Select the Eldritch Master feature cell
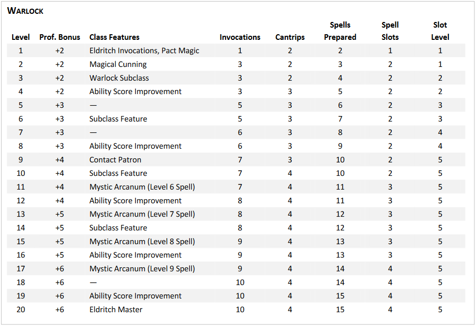Image resolution: width=476 pixels, height=326 pixels. [116, 310]
